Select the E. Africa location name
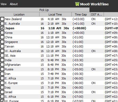118x102 pixels. pyautogui.click(x=10, y=78)
